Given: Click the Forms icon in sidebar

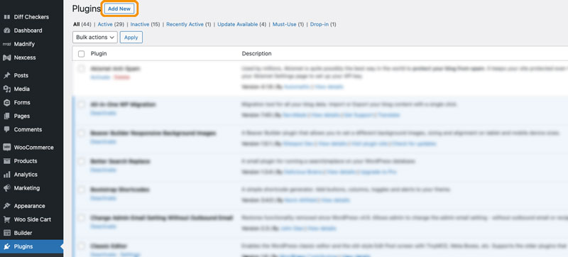Looking at the screenshot, I should pyautogui.click(x=6, y=102).
